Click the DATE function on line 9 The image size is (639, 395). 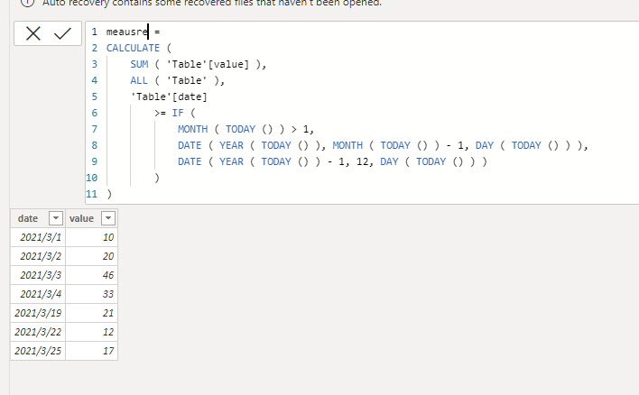coord(190,161)
